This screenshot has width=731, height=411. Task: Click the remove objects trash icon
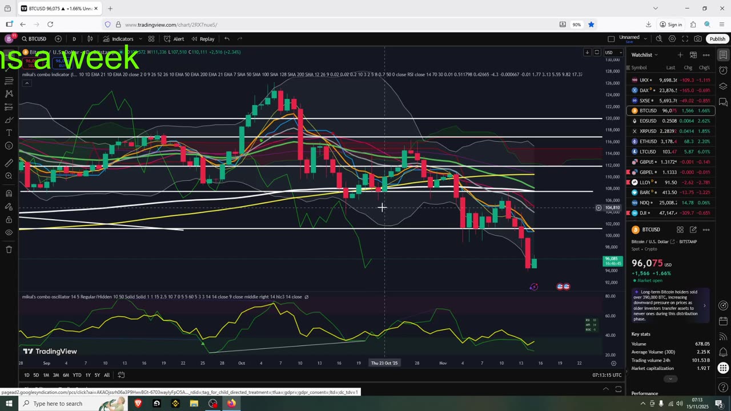click(9, 249)
